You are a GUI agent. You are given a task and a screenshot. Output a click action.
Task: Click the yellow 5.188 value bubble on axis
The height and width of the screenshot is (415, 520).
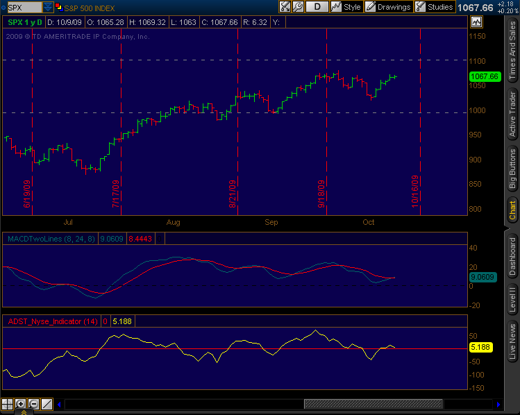pyautogui.click(x=480, y=347)
